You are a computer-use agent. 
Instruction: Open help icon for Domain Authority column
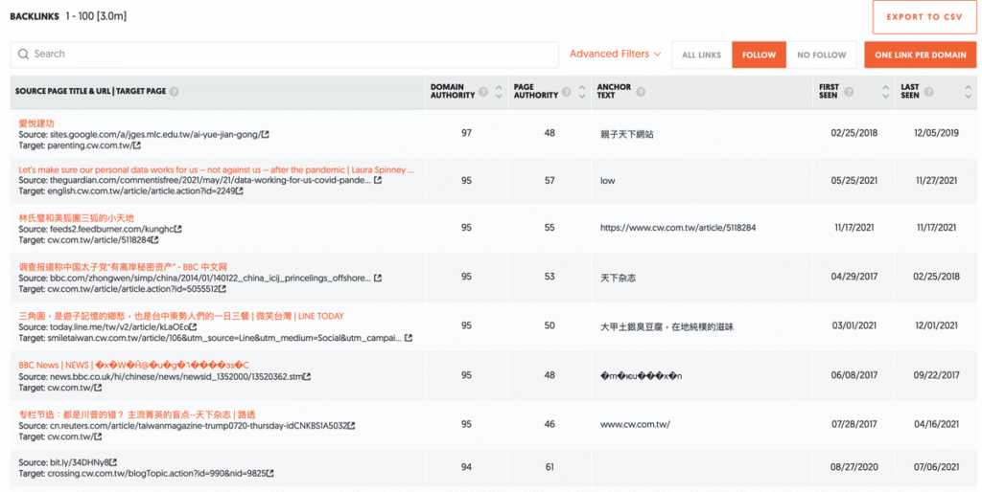pyautogui.click(x=483, y=92)
